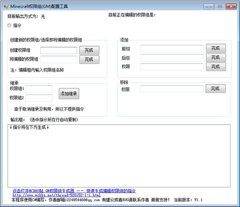Click inside the command output box
The width and height of the screenshot is (240, 207).
[x=119, y=156]
